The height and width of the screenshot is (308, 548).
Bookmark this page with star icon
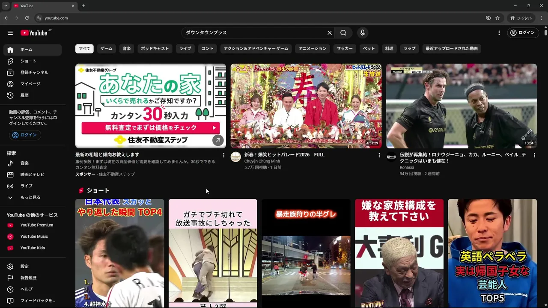[497, 18]
